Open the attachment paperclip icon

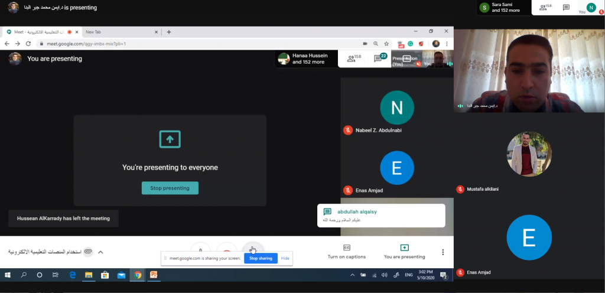click(x=88, y=252)
